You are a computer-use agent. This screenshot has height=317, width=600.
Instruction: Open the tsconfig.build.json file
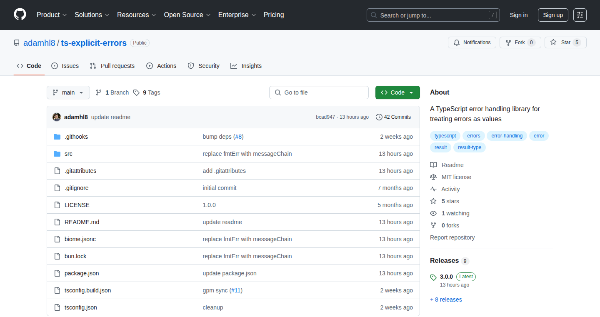pyautogui.click(x=88, y=290)
